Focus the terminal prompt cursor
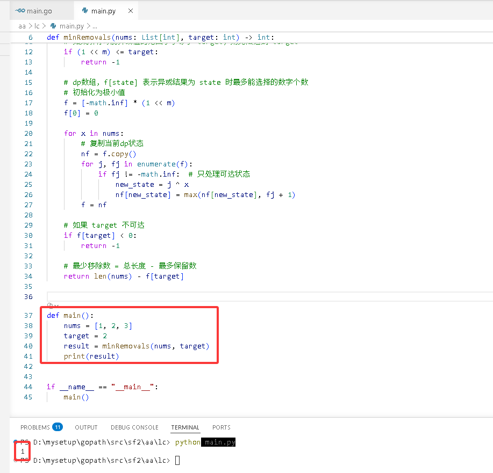This screenshot has height=473, width=493. point(177,461)
